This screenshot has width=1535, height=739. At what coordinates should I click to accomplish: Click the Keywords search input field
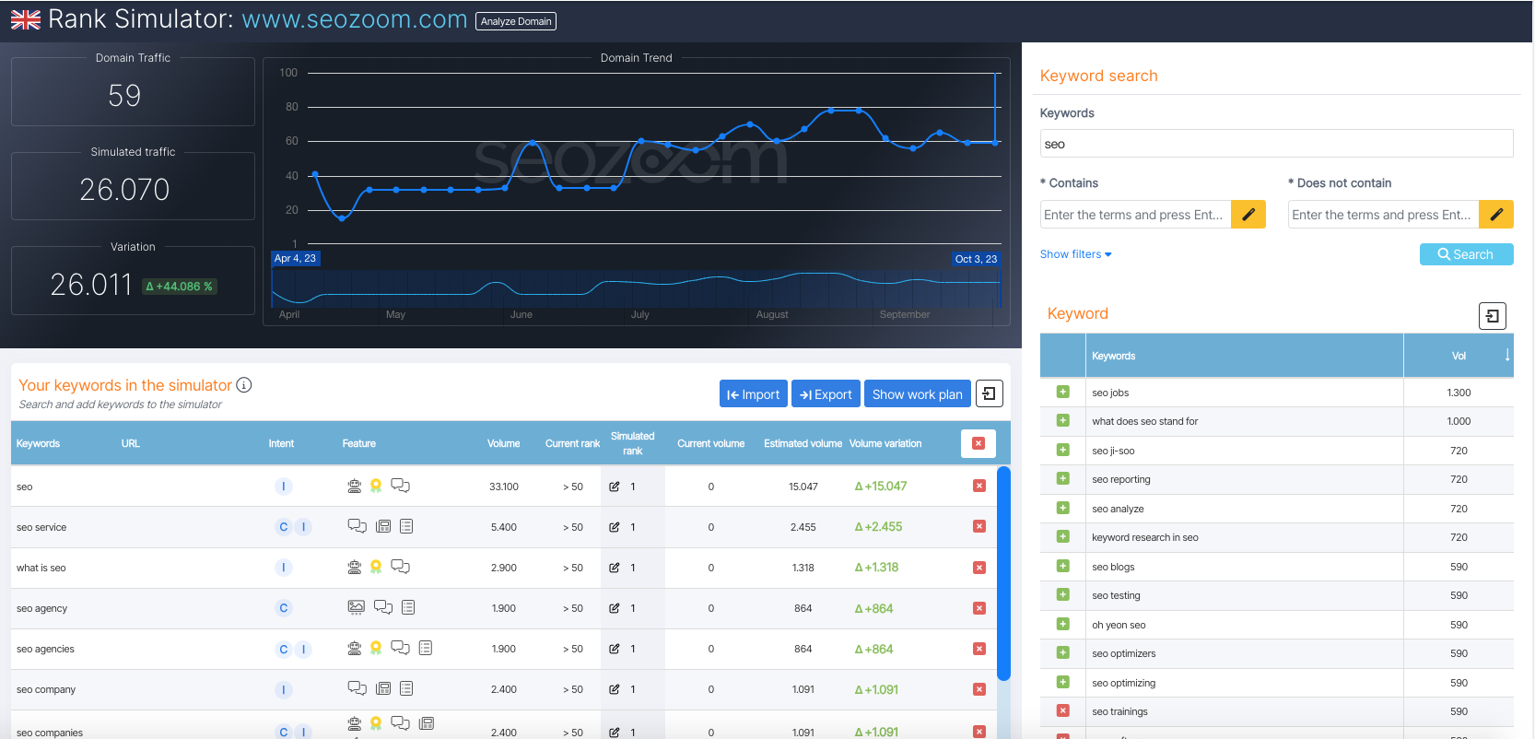[x=1276, y=144]
